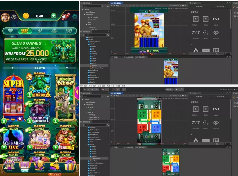Show favorites with the heart category icon
238x176 pixels.
[10, 31]
